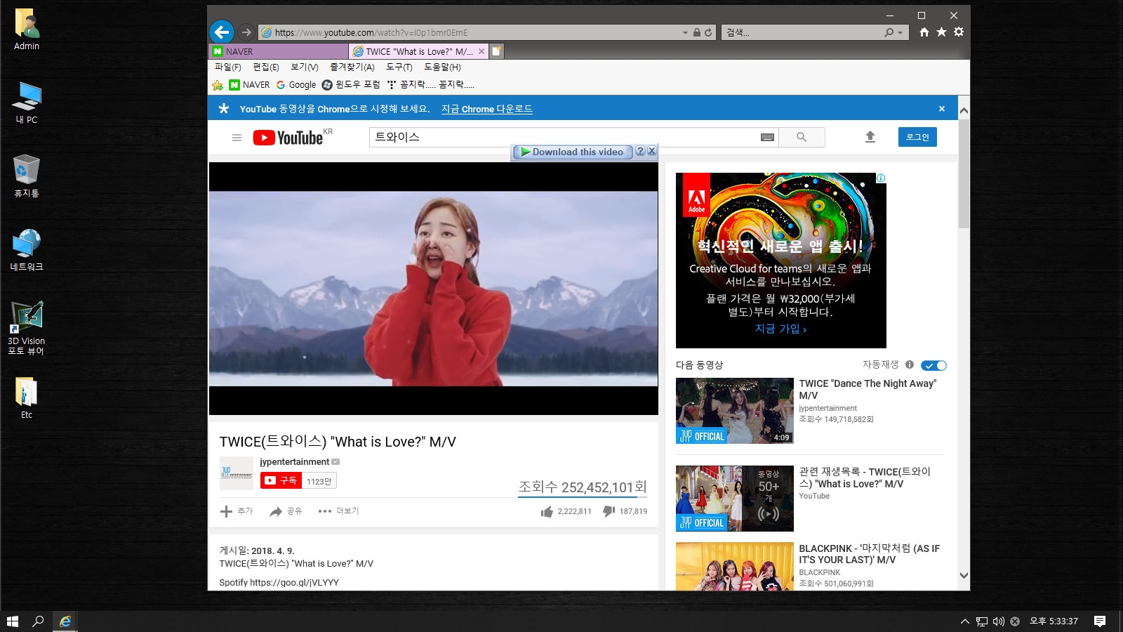
Task: Open a new tab button
Action: coord(496,51)
